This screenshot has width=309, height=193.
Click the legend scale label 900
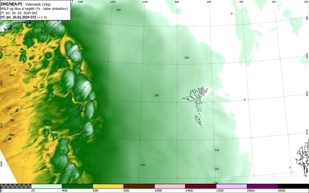(126, 191)
